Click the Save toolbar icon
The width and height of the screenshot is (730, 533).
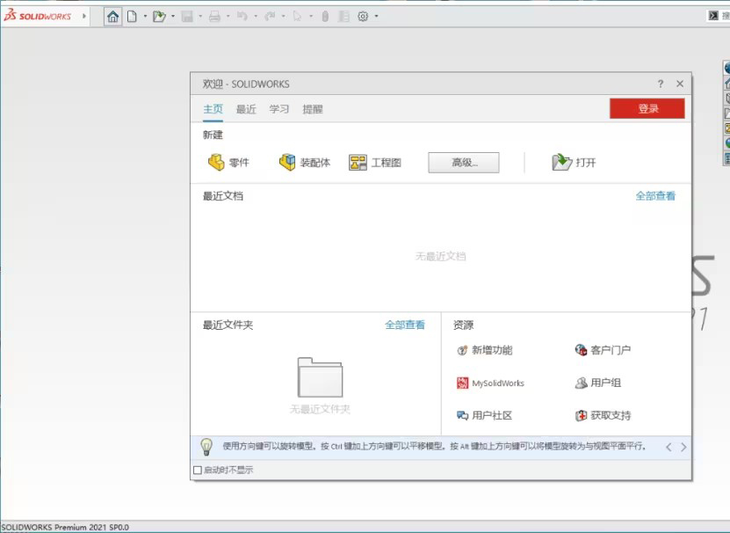187,17
